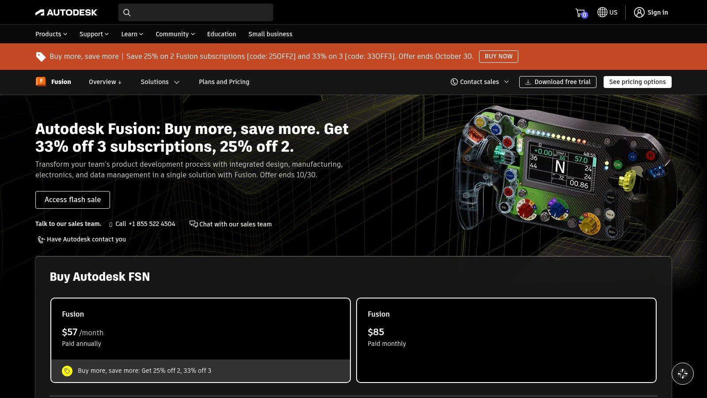This screenshot has width=707, height=398.
Task: Click the Fusion product name in subnav
Action: 61,82
